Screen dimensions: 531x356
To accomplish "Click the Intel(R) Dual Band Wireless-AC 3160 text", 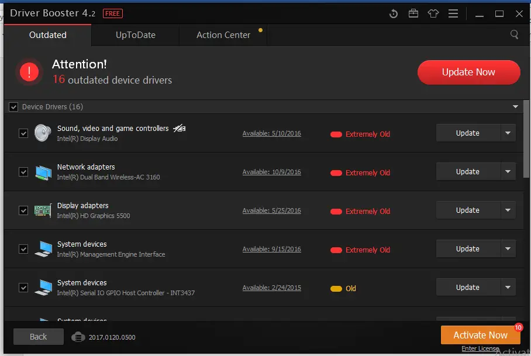I will click(108, 177).
